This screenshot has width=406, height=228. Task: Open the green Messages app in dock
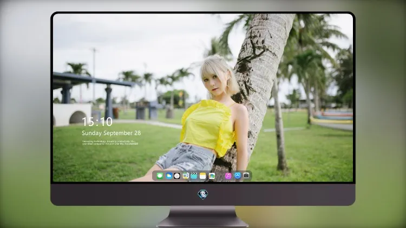pos(160,176)
